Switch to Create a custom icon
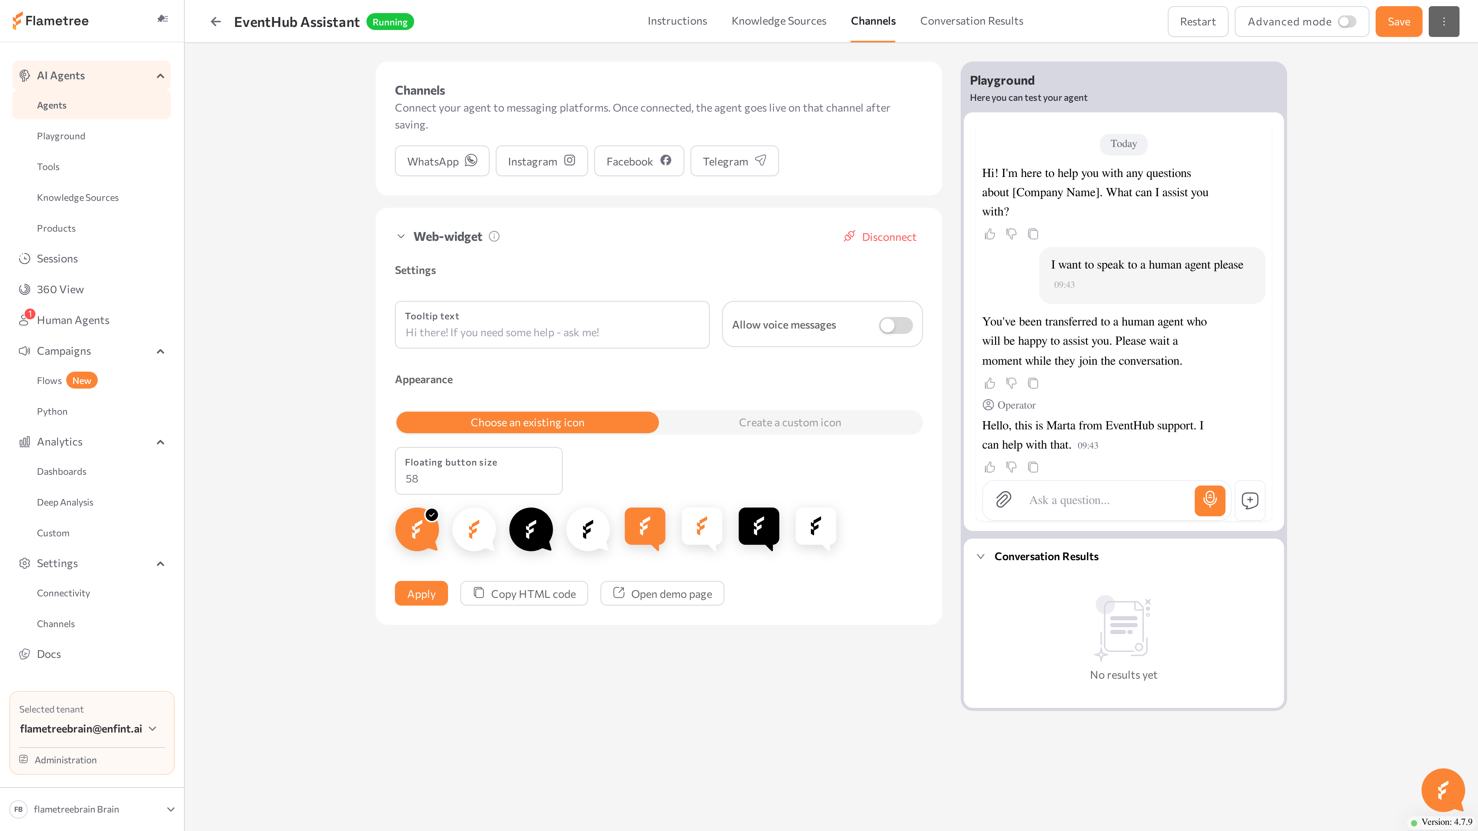 tap(789, 422)
